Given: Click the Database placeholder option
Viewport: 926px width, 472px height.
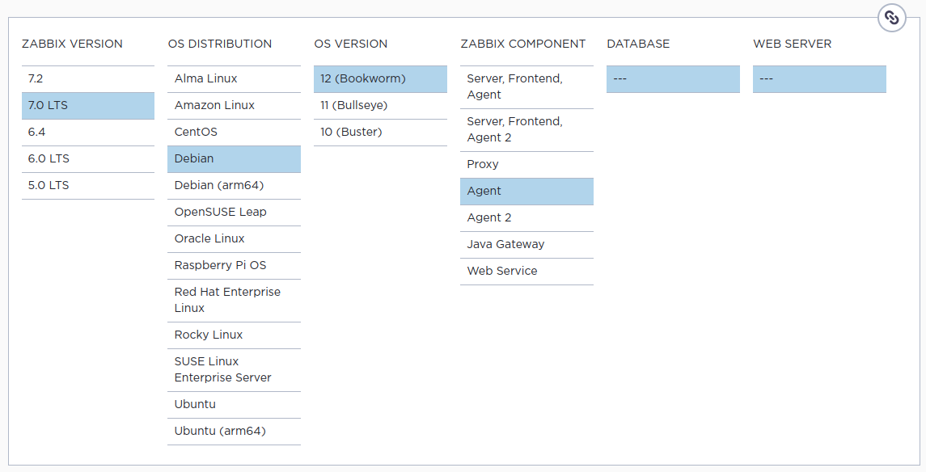Looking at the screenshot, I should (x=673, y=78).
